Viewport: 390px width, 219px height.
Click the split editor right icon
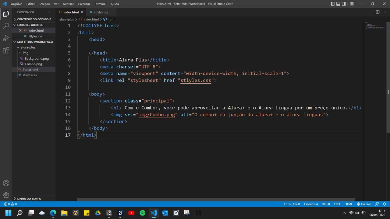378,12
